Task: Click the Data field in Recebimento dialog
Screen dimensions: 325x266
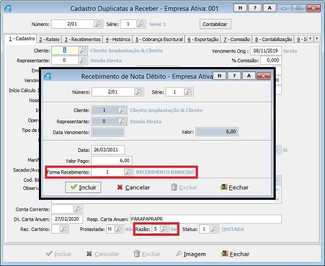Action: [108, 150]
